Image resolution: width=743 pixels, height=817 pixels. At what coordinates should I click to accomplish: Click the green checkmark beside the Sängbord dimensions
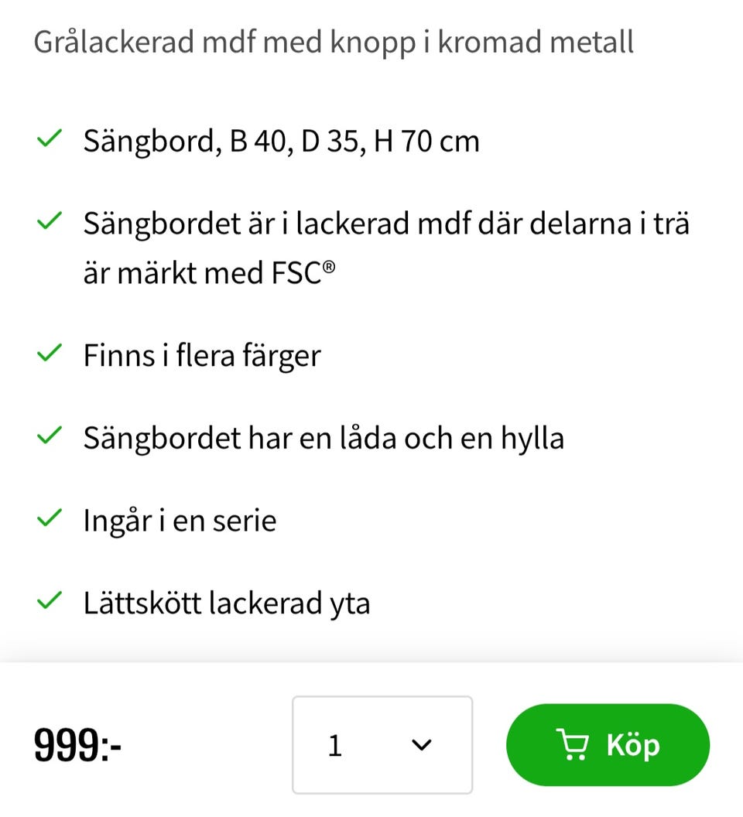click(50, 140)
